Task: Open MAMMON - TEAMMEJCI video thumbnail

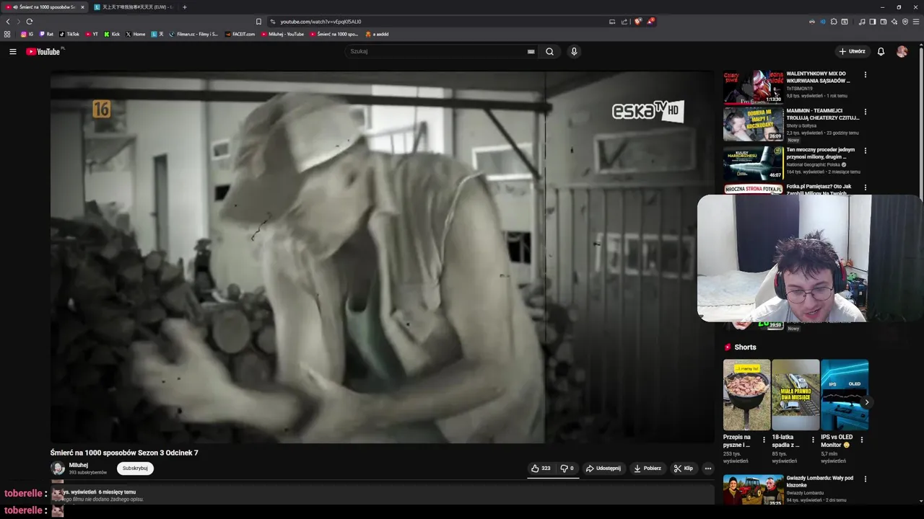Action: coord(753,125)
